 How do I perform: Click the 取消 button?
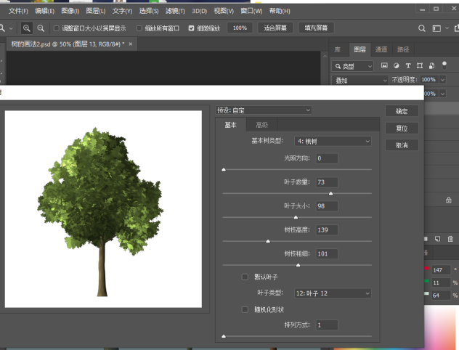click(x=402, y=145)
